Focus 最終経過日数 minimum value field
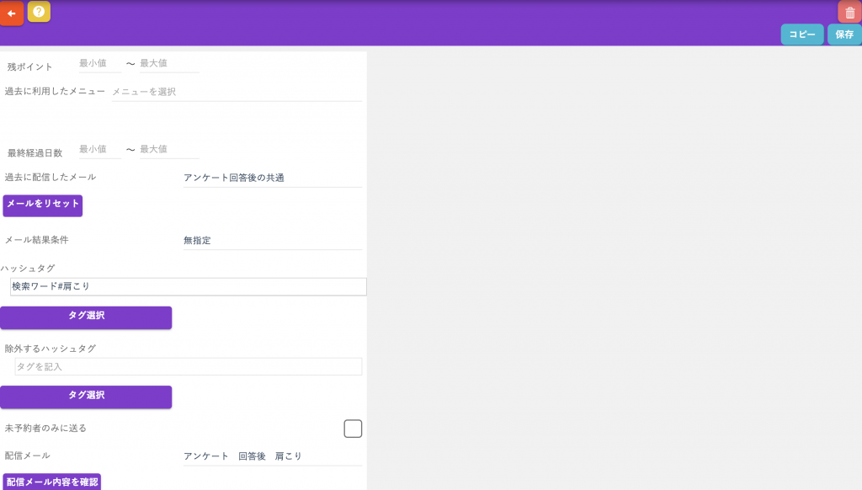 tap(99, 150)
